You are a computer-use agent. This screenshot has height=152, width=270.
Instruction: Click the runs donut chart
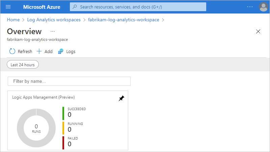point(36,128)
